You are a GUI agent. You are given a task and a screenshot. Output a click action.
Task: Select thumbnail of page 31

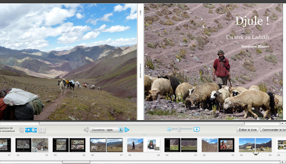pos(5,145)
